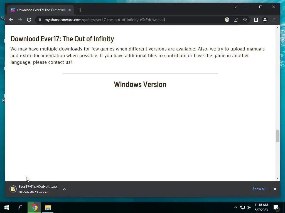Click the '286/596 MB, 19 secs left' status
The height and width of the screenshot is (213, 285).
click(33, 192)
